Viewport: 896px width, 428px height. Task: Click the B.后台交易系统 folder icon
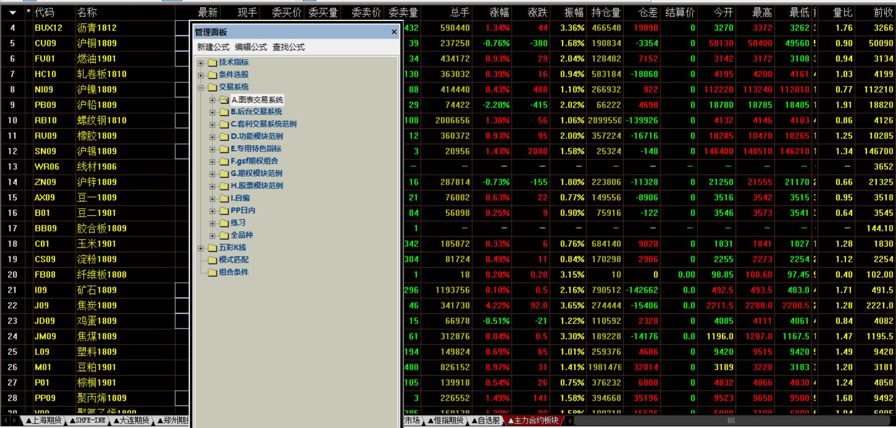coord(225,112)
